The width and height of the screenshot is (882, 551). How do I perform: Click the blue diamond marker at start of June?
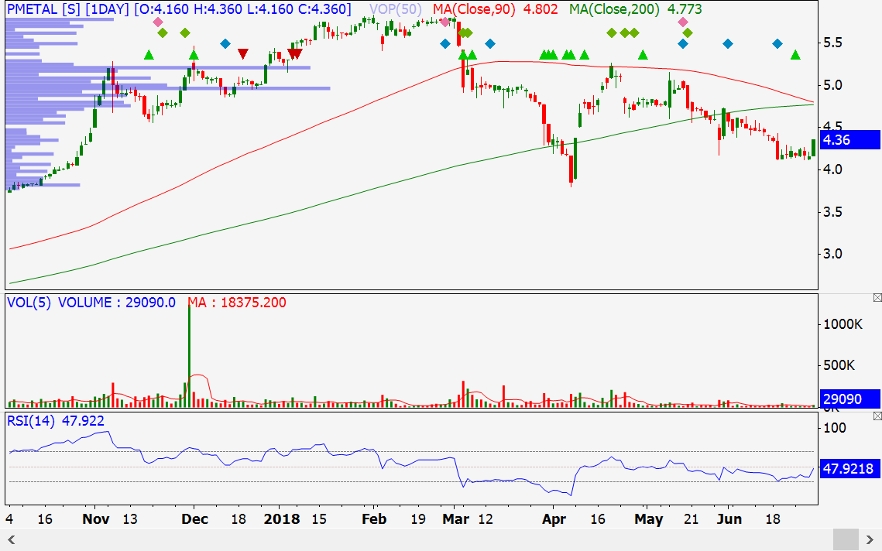point(728,43)
